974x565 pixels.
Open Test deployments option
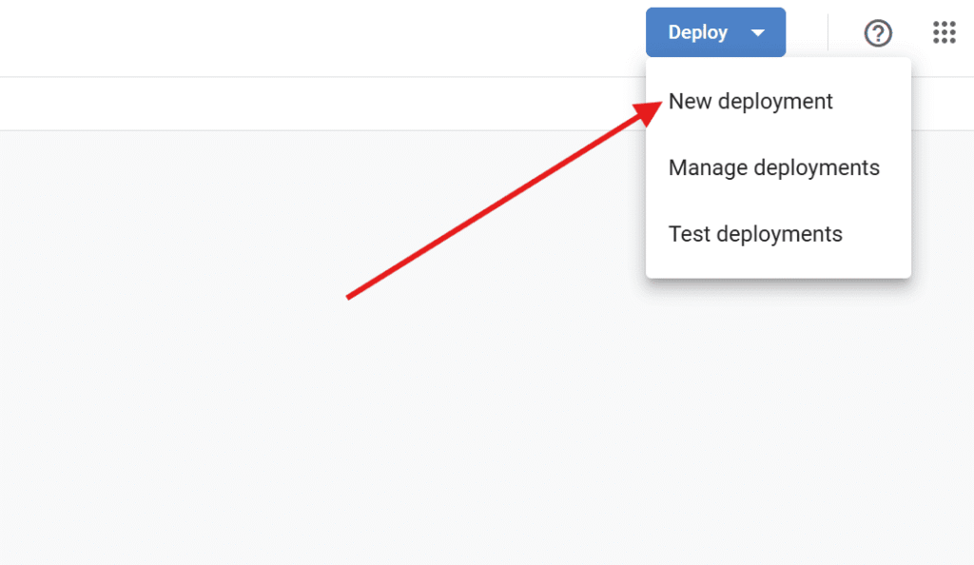click(x=755, y=234)
